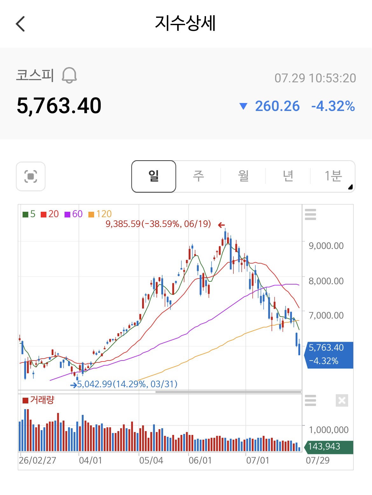This screenshot has height=495, width=372.
Task: Switch to the 월 monthly tab
Action: 243,176
